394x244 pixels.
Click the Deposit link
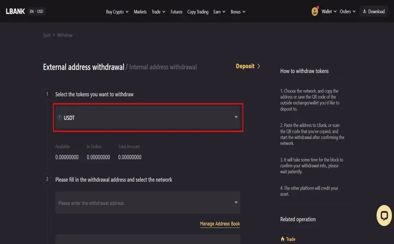tap(245, 66)
